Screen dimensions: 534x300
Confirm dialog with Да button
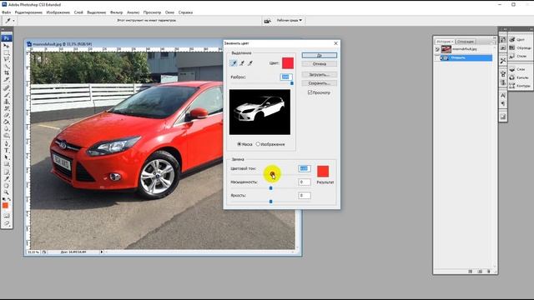pos(319,55)
